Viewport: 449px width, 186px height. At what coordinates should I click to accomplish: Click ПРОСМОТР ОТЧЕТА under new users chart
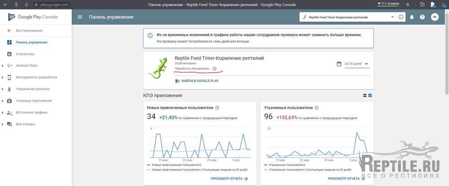[x=229, y=178]
